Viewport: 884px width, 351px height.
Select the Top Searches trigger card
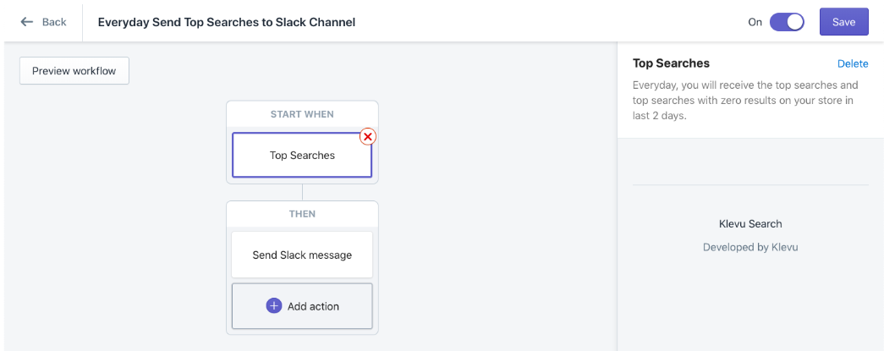click(x=302, y=156)
